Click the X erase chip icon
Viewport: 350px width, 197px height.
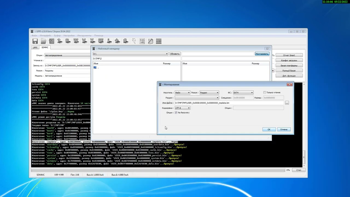point(92,41)
